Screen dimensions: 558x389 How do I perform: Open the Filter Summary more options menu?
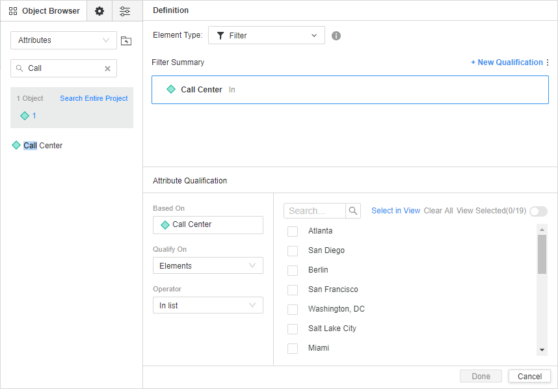pos(548,62)
